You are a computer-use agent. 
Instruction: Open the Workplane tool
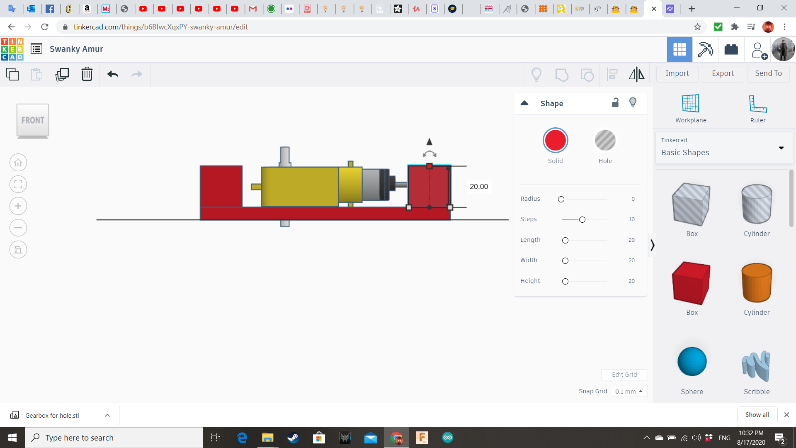point(691,109)
